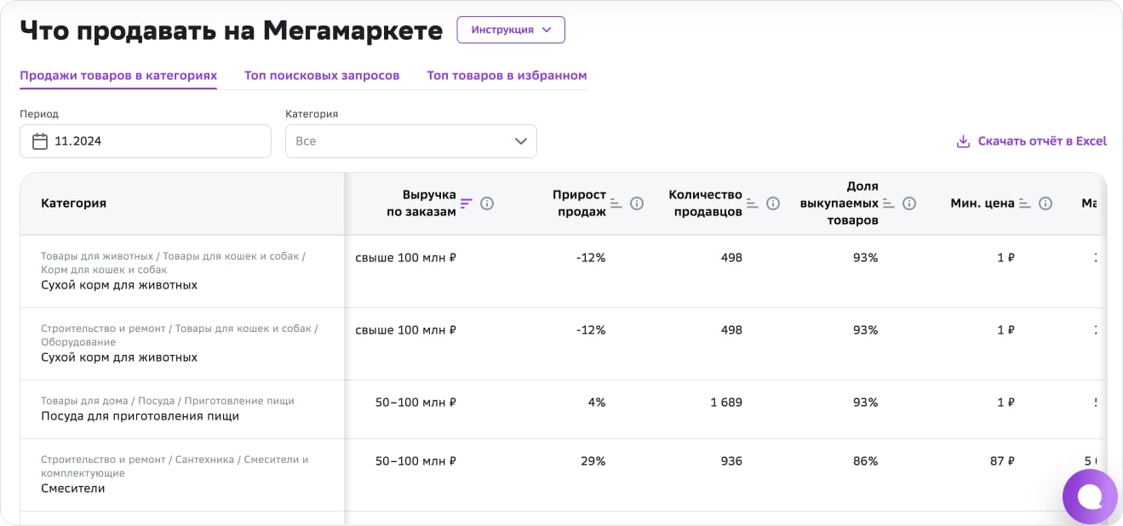Open the chat support bubble icon

point(1090,496)
